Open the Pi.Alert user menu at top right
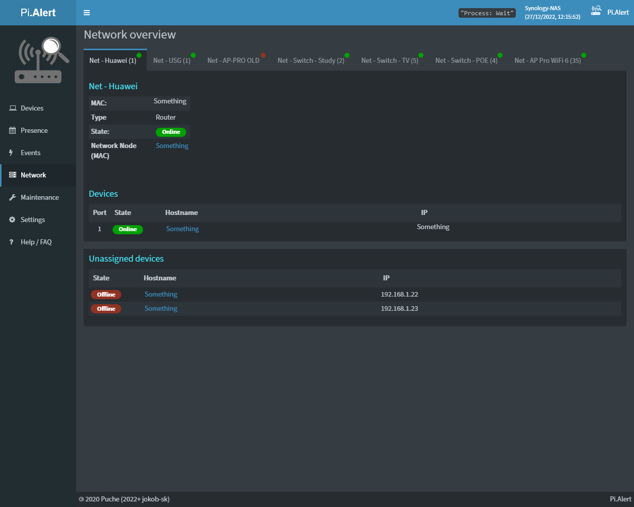634x507 pixels. [610, 12]
